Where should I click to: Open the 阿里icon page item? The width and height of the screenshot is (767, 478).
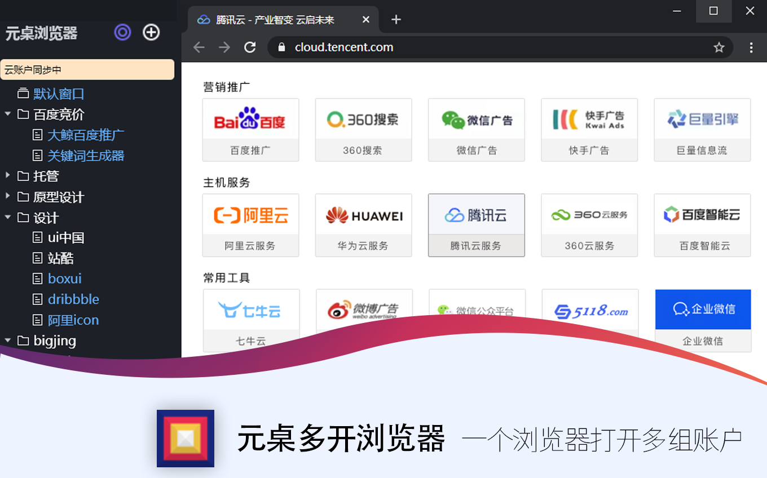point(73,320)
